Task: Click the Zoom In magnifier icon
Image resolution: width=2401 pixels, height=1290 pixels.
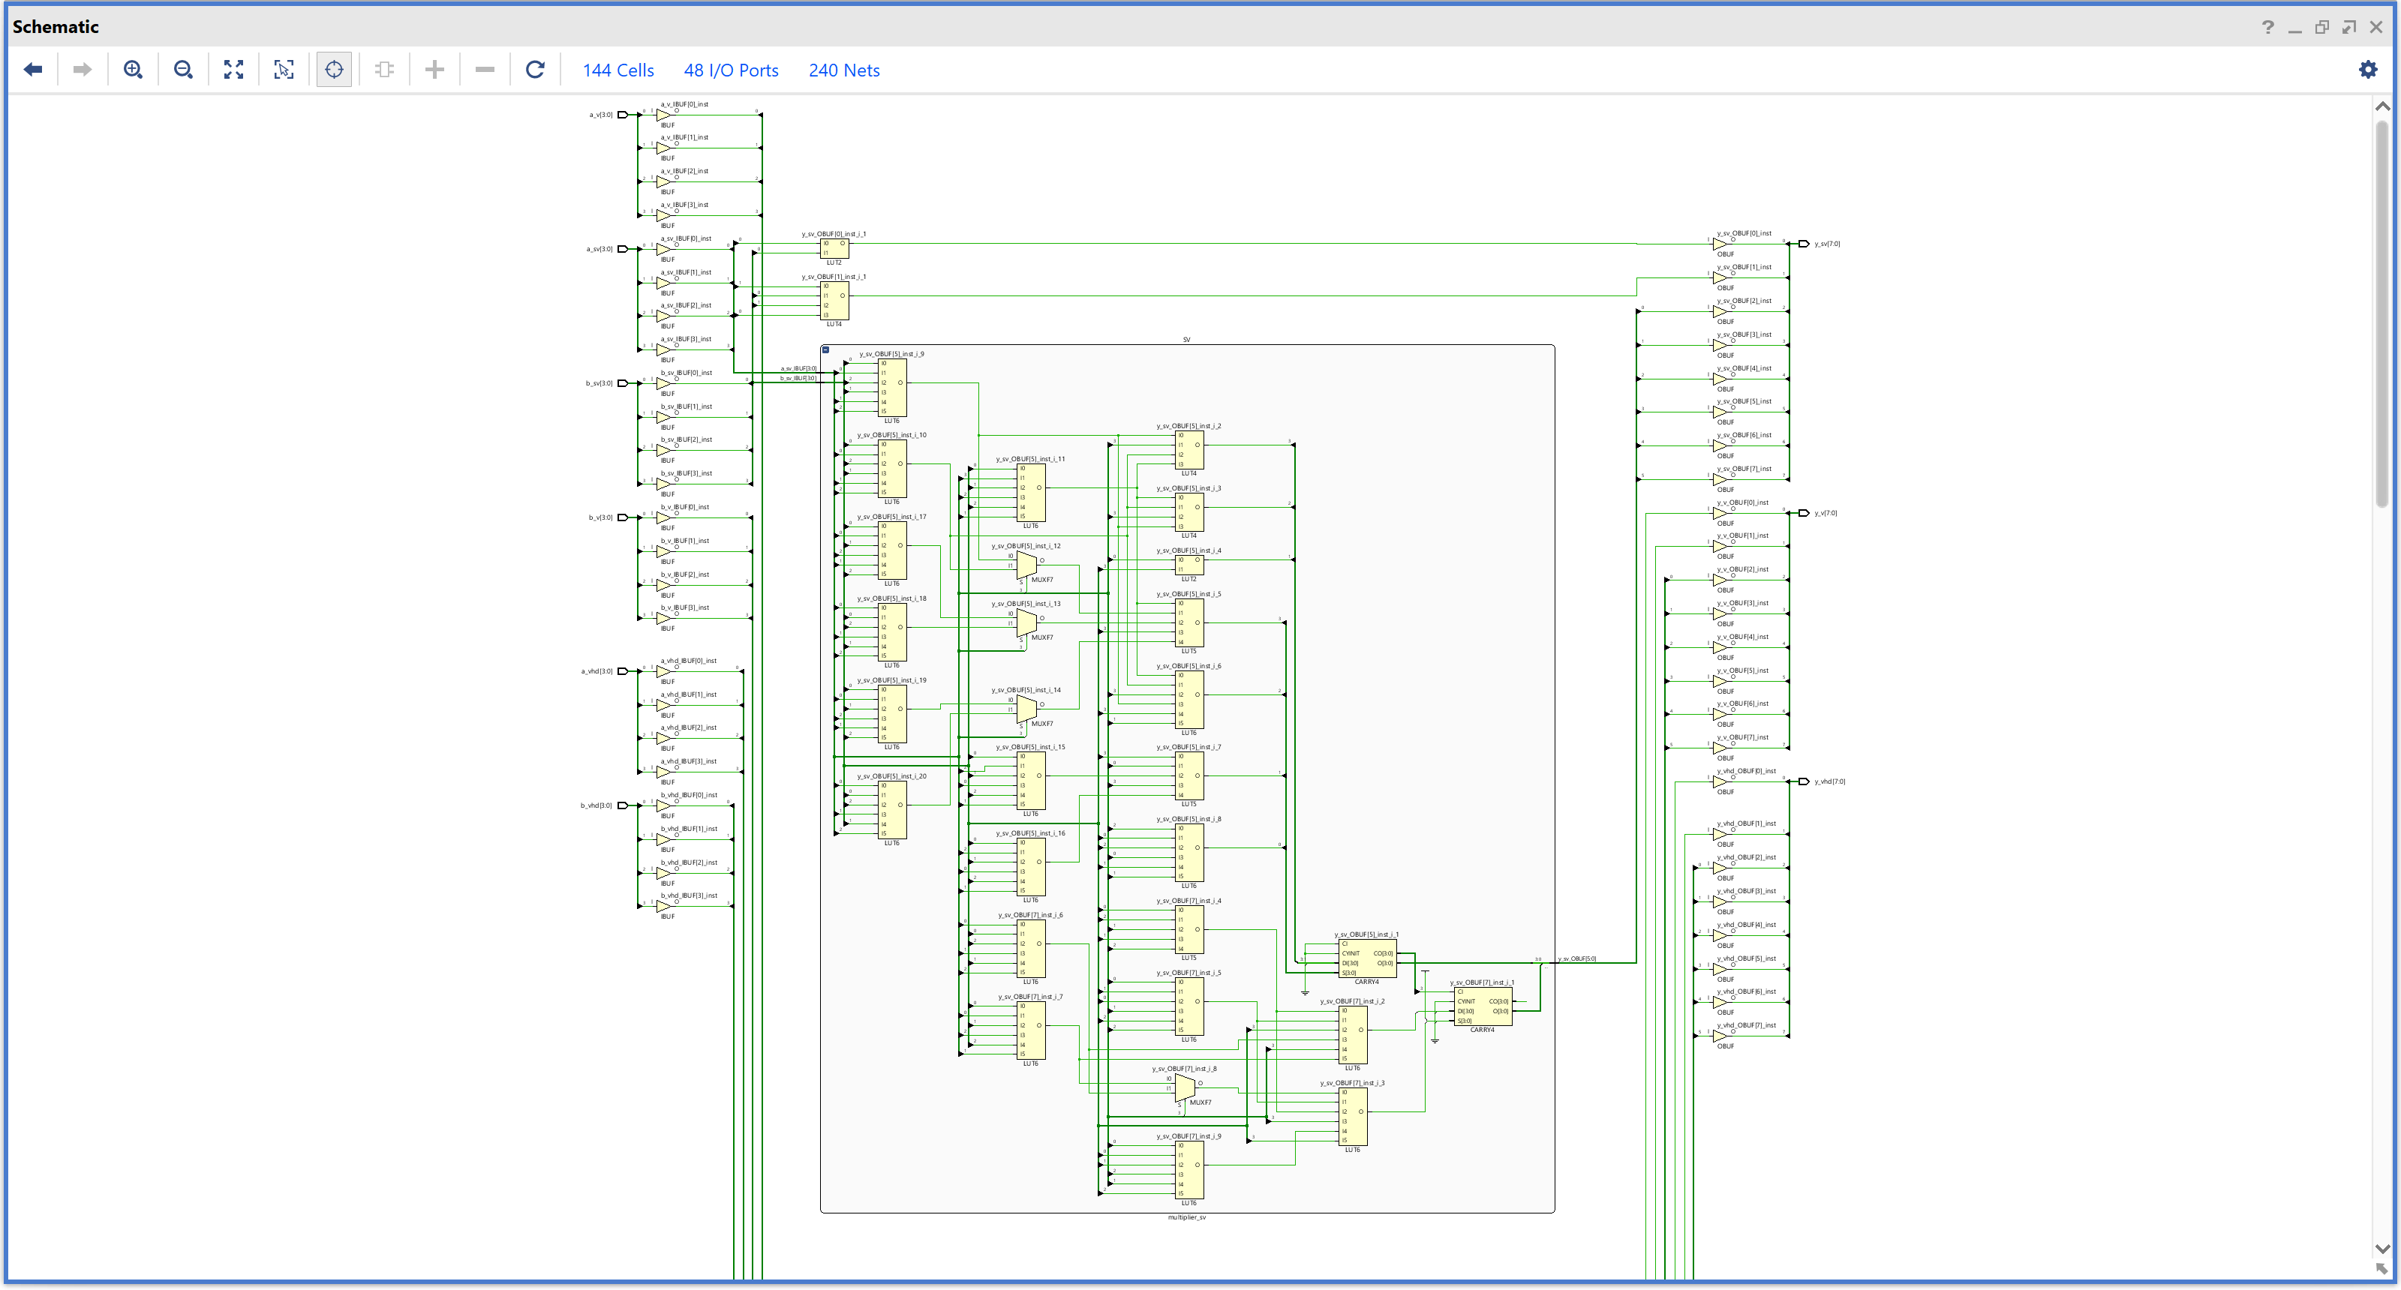Action: click(x=134, y=70)
